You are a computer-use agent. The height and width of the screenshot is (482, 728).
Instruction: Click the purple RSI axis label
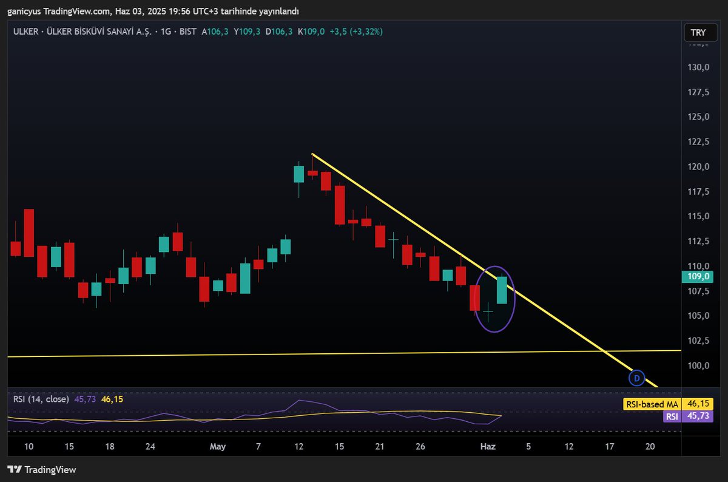(672, 416)
